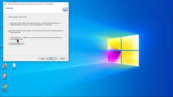
Task: Close the Removal Tool dialog window
Action: tap(67, 4)
